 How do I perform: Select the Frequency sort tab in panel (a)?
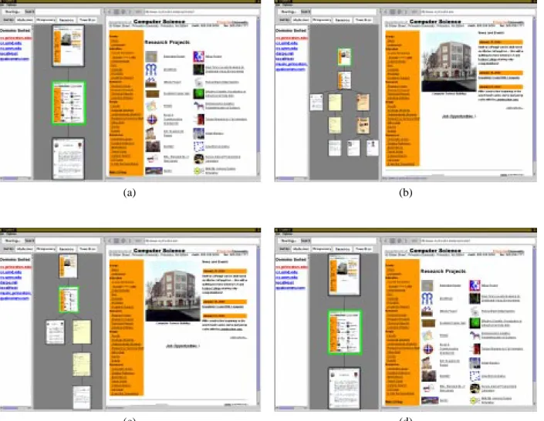(46, 20)
